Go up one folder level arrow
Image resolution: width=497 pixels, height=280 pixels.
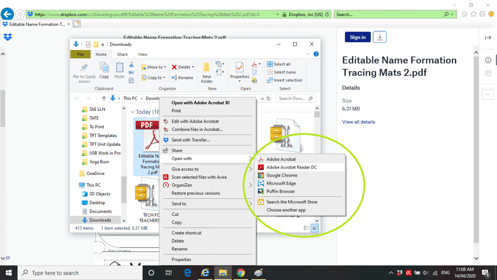tap(104, 98)
